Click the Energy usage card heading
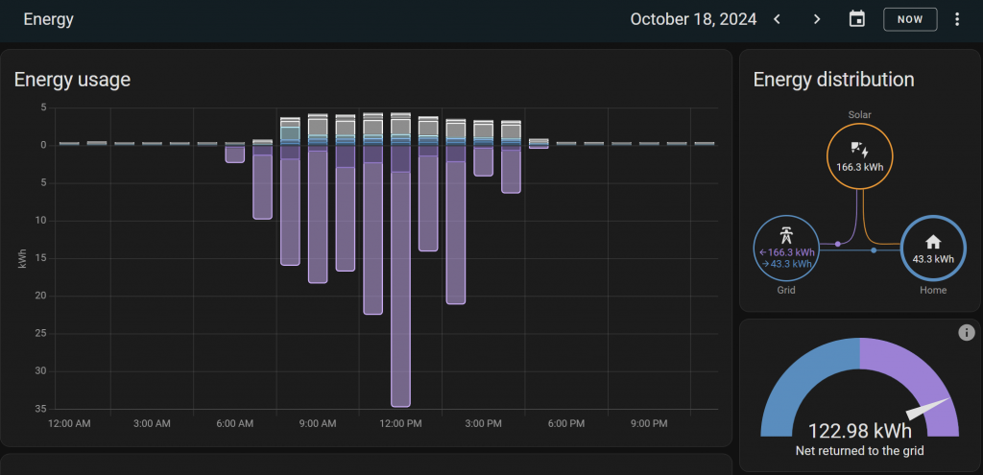 point(72,80)
